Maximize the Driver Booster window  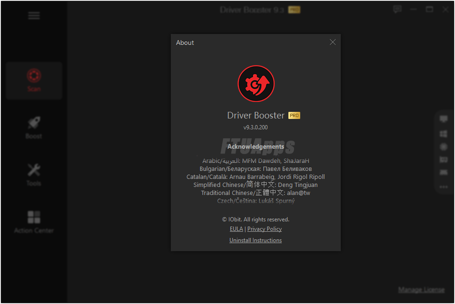point(430,9)
